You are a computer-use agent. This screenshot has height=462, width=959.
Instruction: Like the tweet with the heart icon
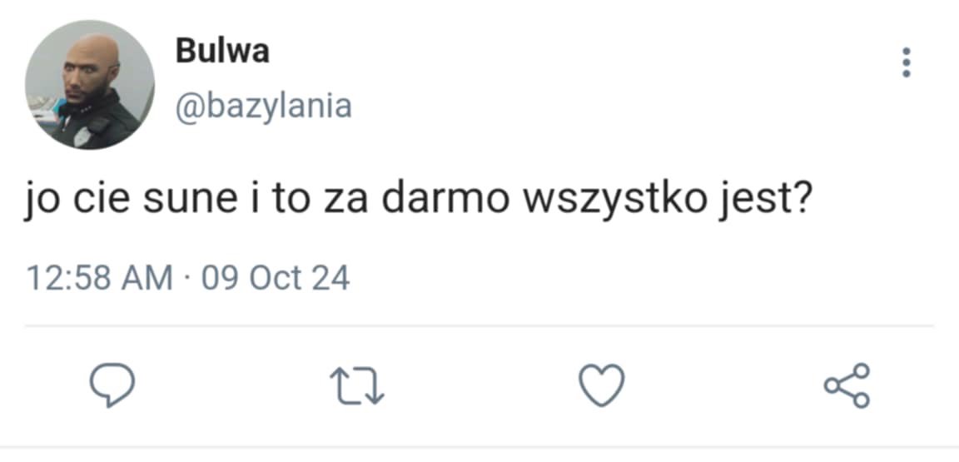pyautogui.click(x=602, y=385)
